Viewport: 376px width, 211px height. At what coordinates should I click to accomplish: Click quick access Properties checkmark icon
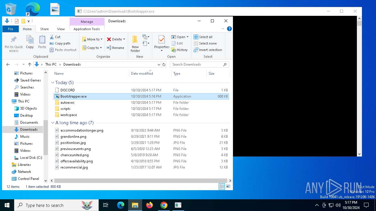(x=17, y=21)
